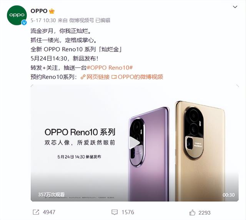Click the blue verified badge on avatar
Viewport: 246px width, 220px height.
tap(24, 22)
